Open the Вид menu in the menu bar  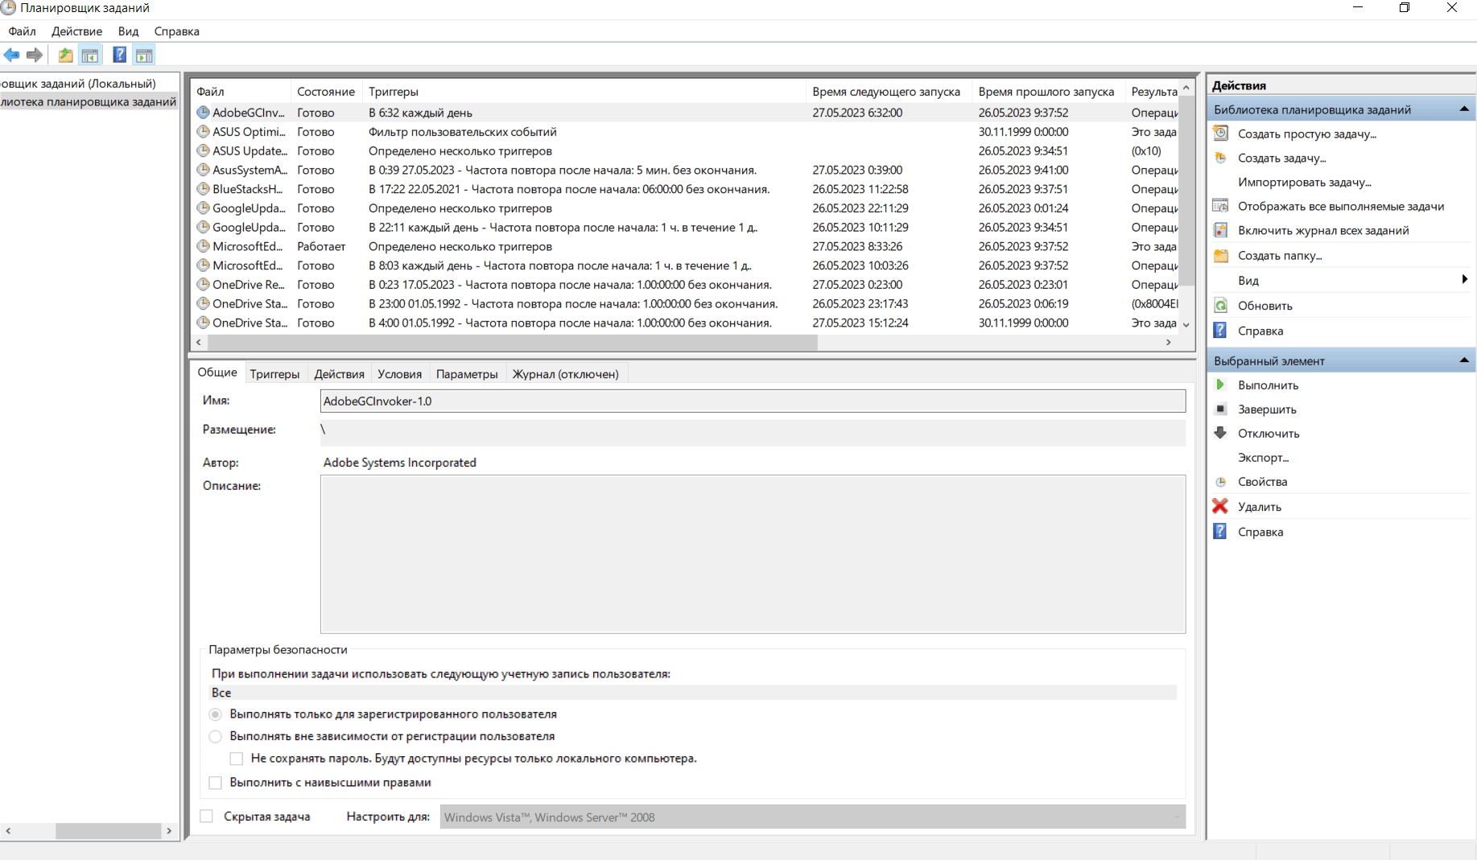(x=128, y=31)
